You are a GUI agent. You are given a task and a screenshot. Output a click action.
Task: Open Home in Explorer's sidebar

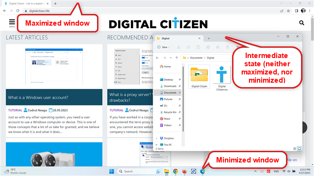click(x=165, y=67)
